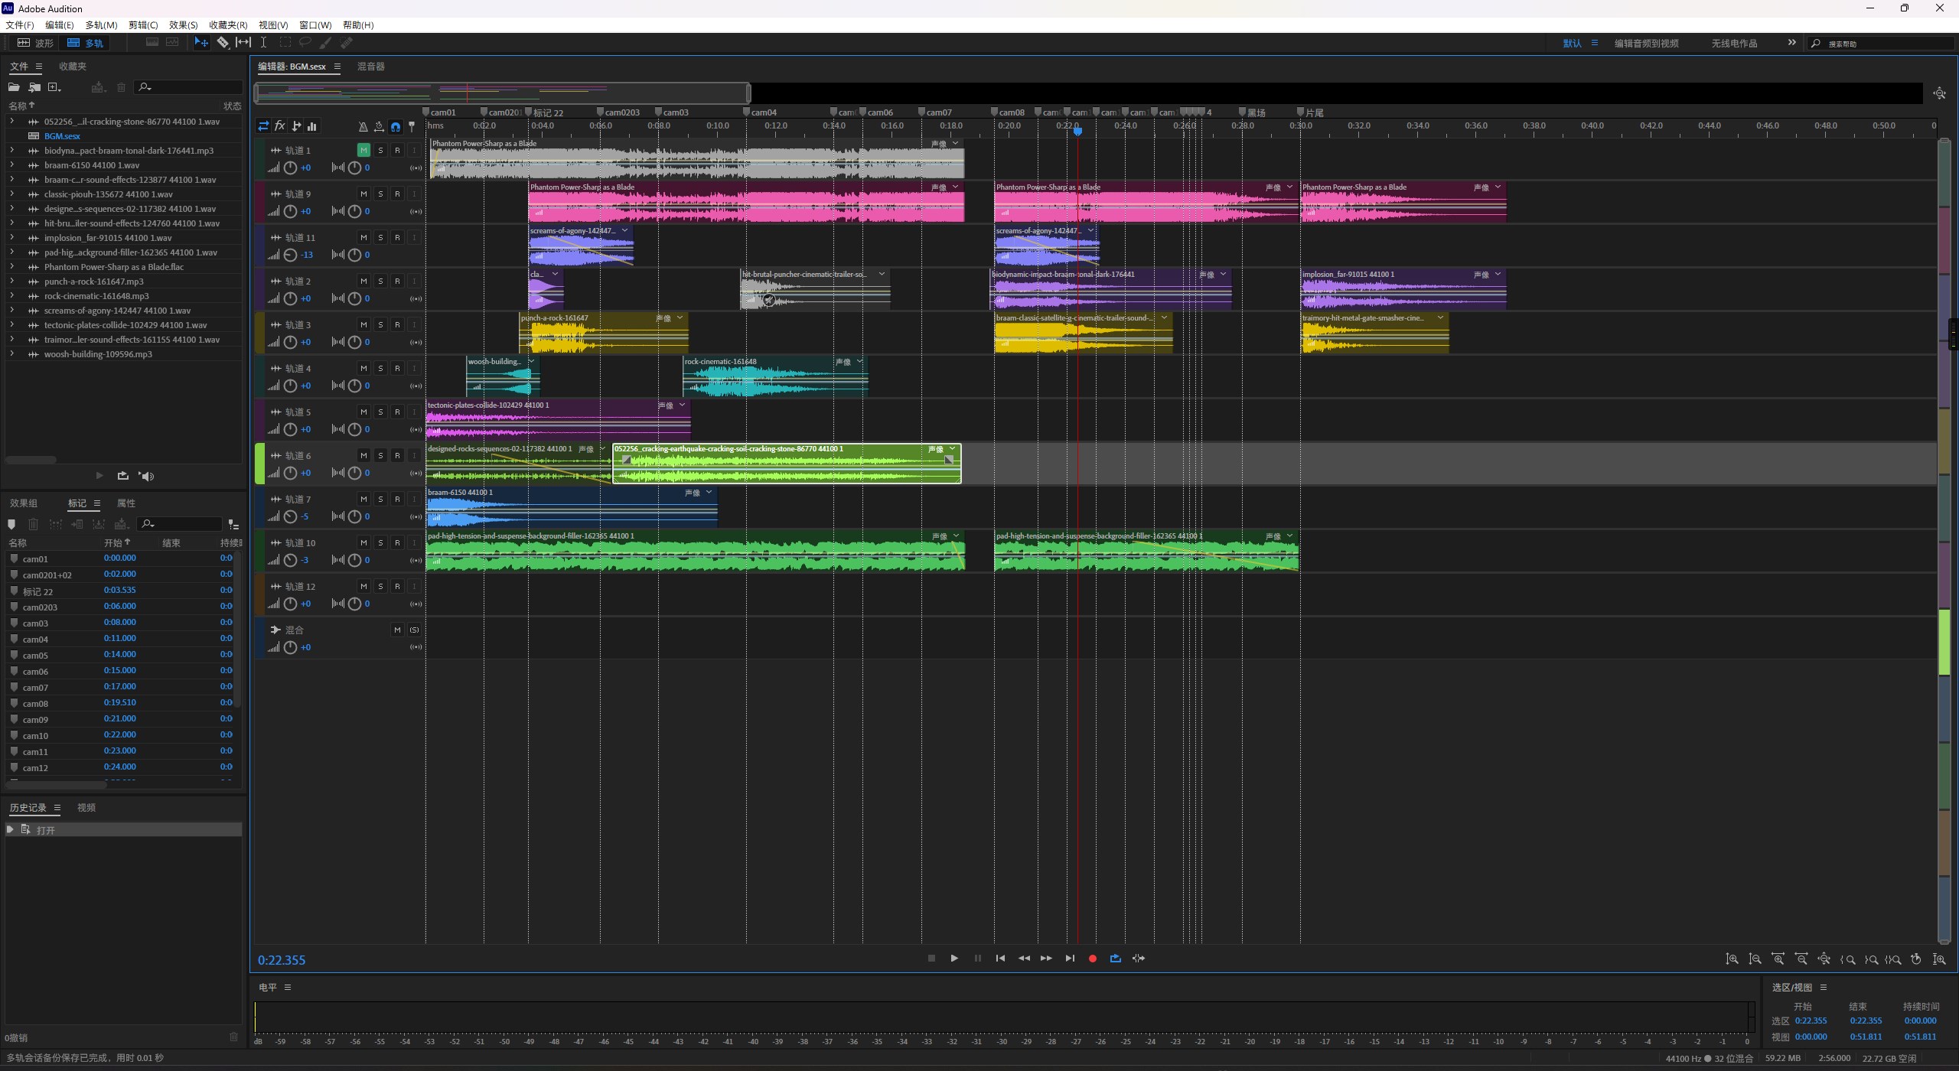
Task: Open the 效果(S) menu
Action: click(x=184, y=25)
